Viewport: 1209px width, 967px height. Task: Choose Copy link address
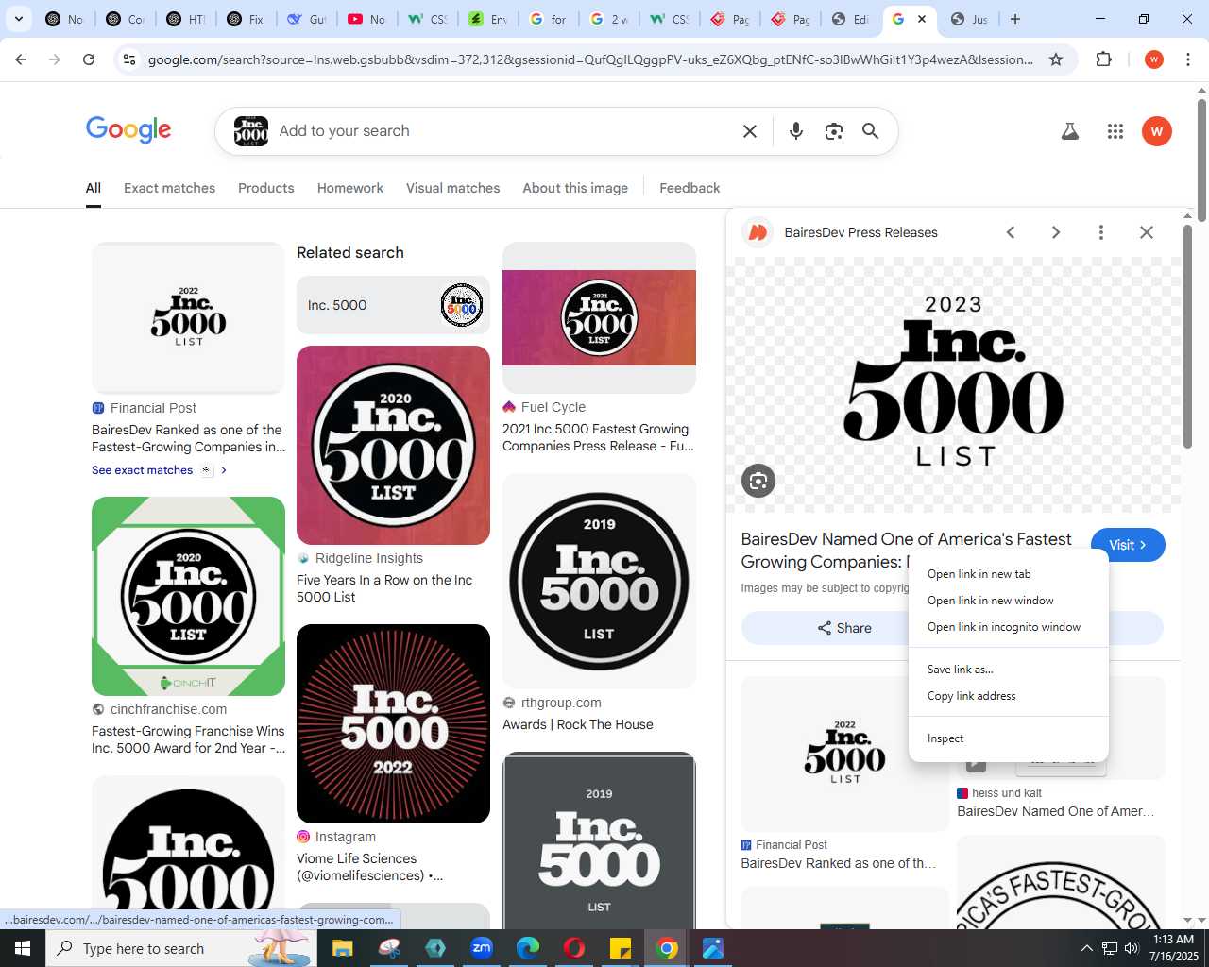click(1008, 696)
